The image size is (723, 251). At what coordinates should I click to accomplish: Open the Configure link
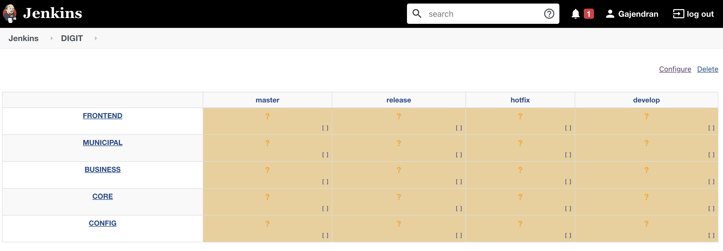(x=675, y=69)
